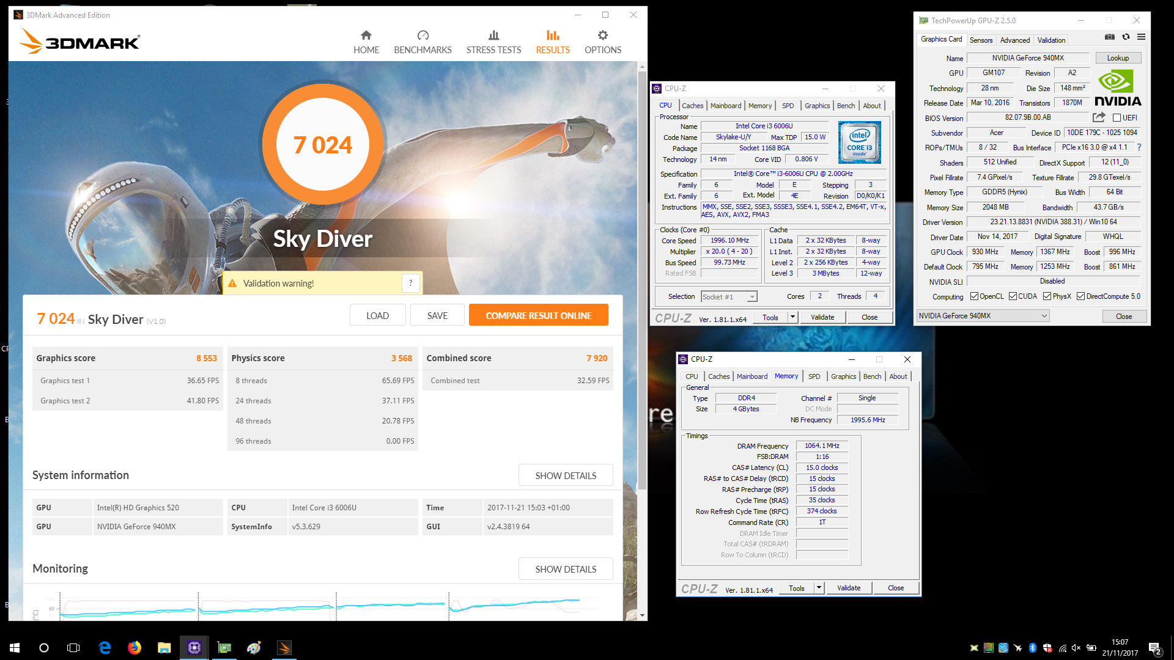Image resolution: width=1174 pixels, height=660 pixels.
Task: Click the muted volume tray icon
Action: click(1076, 648)
